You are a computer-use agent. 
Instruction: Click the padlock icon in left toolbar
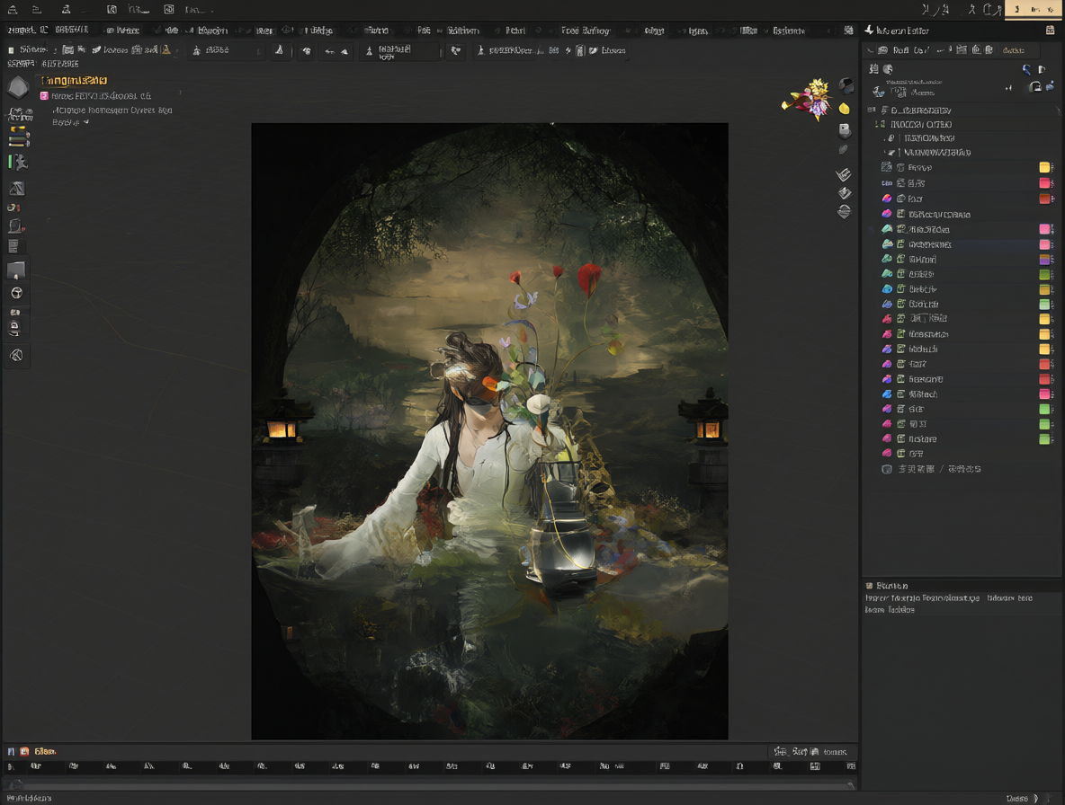15,328
